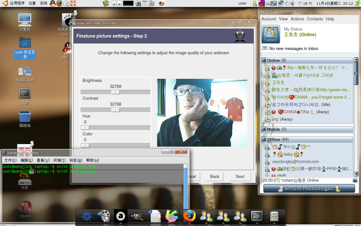Select contact jing (Away)

pos(282,119)
